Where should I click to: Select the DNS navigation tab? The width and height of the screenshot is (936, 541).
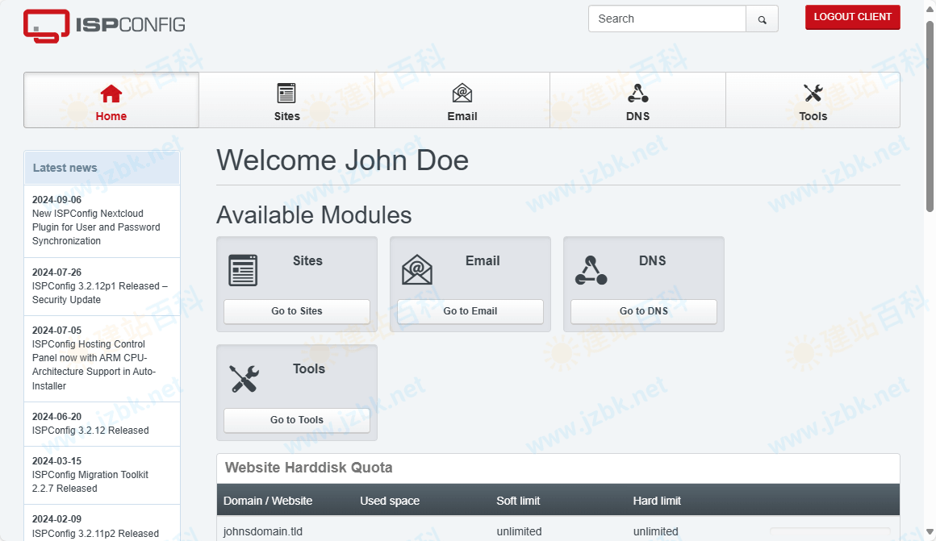[x=637, y=101]
